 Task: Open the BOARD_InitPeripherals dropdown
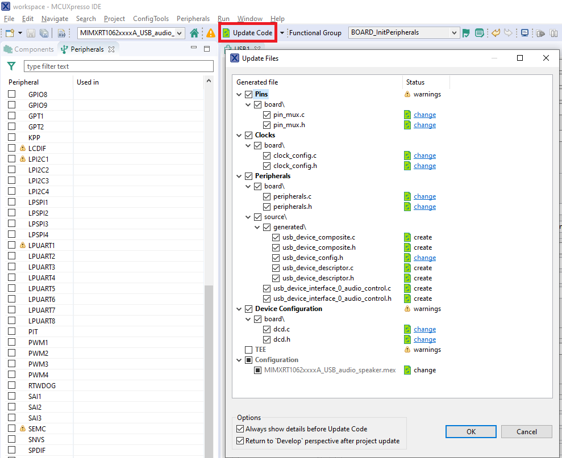[455, 33]
